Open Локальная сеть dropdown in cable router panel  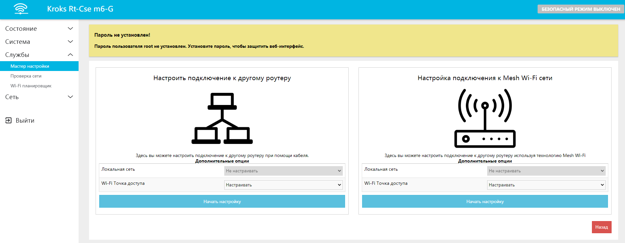click(283, 171)
